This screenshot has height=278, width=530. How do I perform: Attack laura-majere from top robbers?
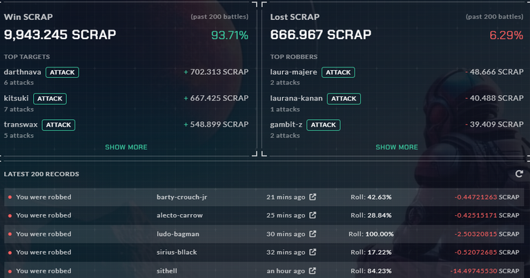(x=338, y=72)
